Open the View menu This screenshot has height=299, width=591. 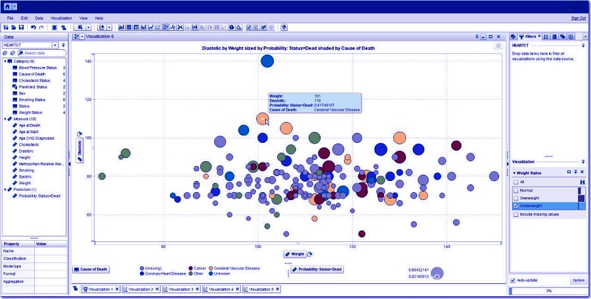pos(83,18)
